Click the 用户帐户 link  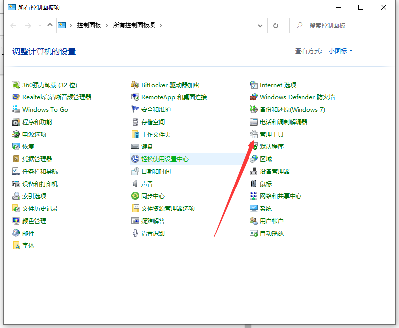pos(271,221)
